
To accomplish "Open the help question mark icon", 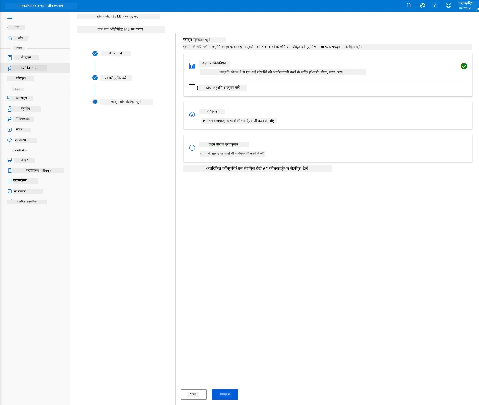I will (435, 5).
